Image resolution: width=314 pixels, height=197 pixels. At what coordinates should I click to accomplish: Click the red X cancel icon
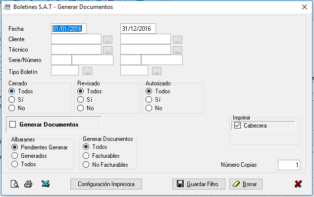298,184
